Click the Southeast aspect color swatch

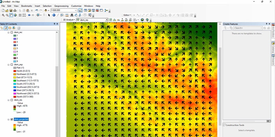click(15, 81)
